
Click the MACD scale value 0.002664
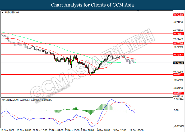point(179,100)
